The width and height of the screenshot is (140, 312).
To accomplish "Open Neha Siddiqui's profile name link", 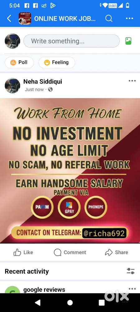I will pos(43,81).
